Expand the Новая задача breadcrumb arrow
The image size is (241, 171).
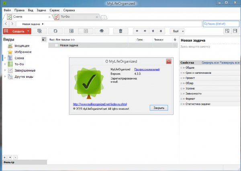[x=43, y=24]
